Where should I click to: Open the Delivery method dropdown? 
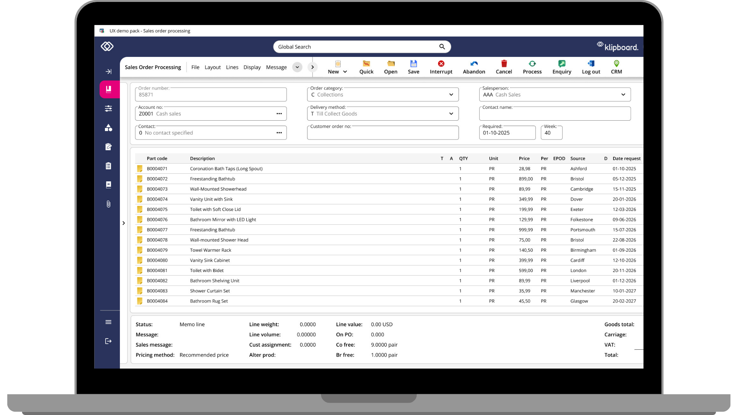coord(451,114)
